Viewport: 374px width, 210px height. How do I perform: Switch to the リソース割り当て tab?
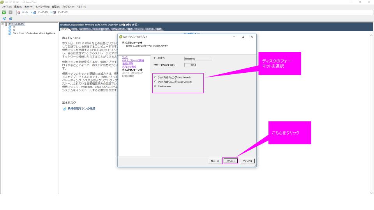101,29
